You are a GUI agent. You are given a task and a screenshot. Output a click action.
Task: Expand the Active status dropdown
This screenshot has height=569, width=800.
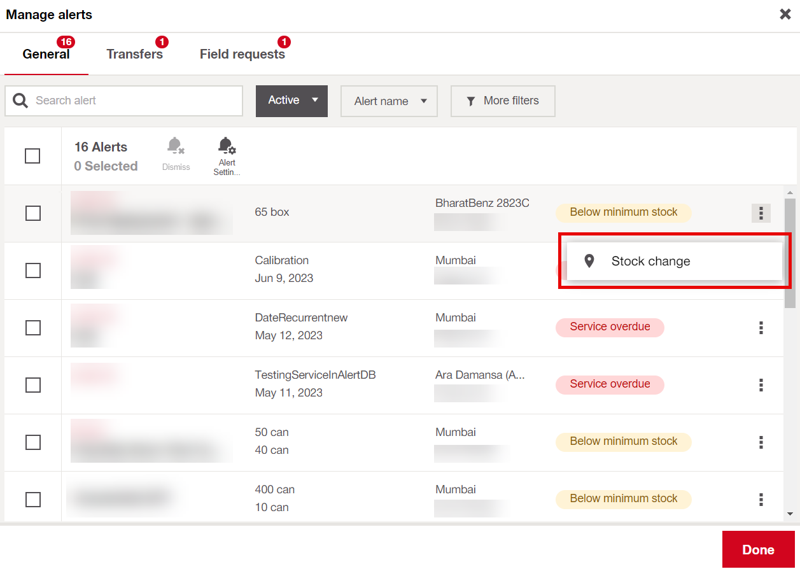point(291,101)
